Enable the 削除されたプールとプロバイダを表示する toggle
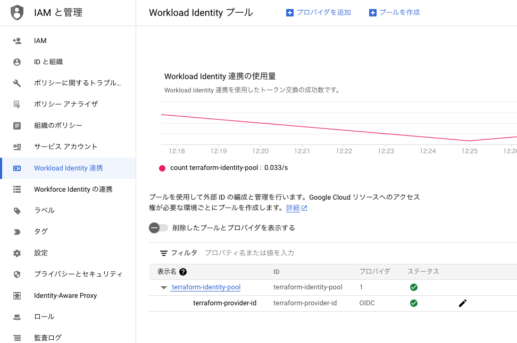This screenshot has height=343, width=517. tap(158, 228)
